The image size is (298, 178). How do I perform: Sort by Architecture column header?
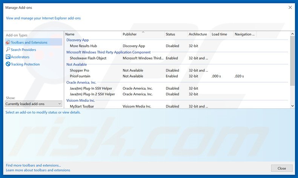199,34
